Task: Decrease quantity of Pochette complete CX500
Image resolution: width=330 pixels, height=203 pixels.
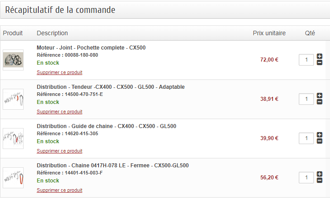Action: coord(319,62)
